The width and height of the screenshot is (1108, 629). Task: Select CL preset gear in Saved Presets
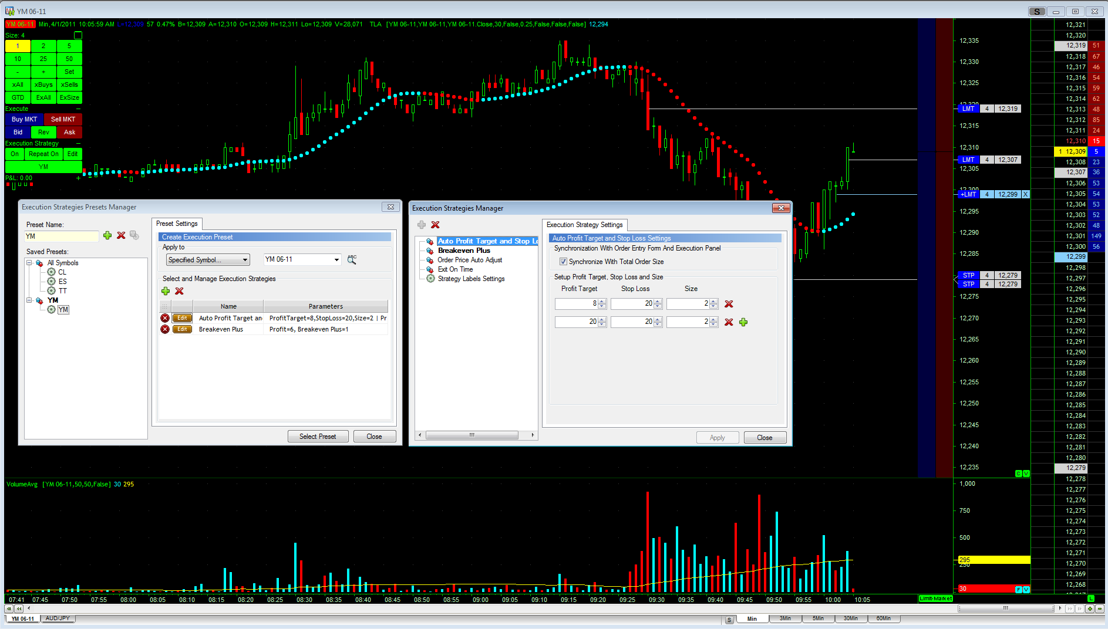51,272
